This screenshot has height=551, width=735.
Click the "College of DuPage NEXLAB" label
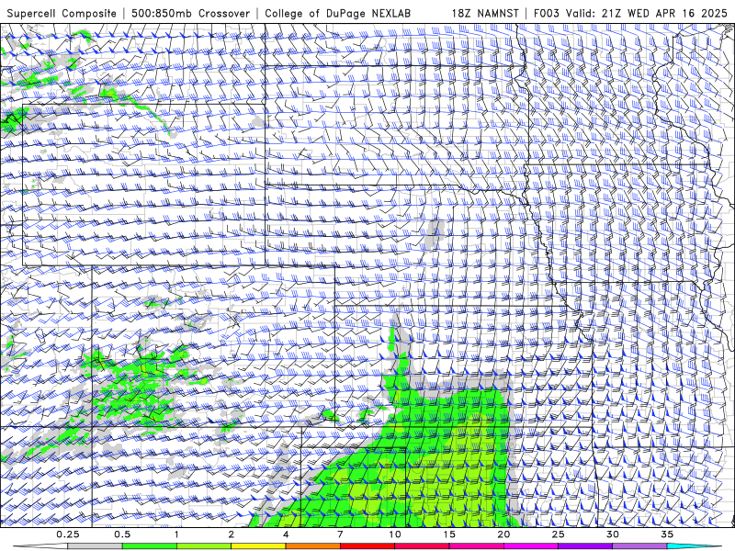click(x=338, y=14)
